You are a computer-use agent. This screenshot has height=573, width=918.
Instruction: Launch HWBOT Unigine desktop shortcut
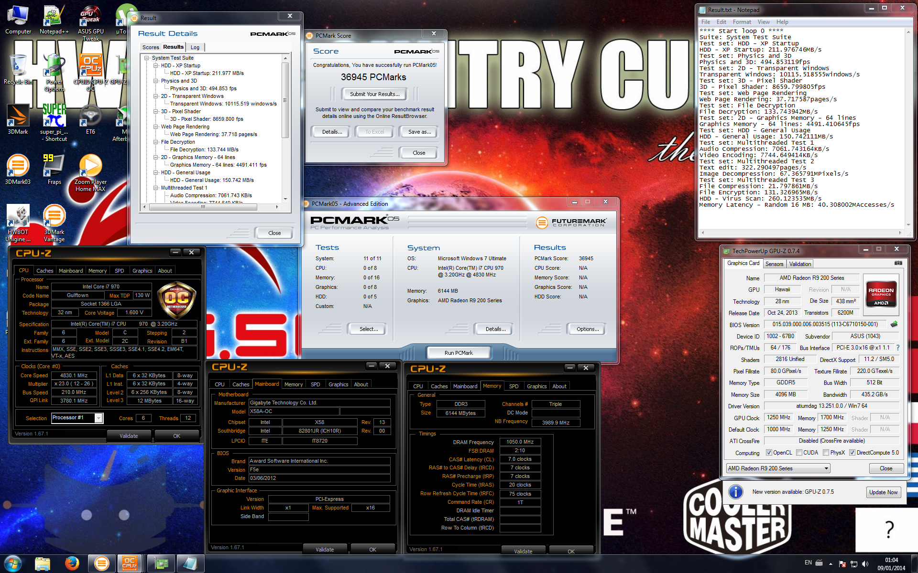tap(18, 223)
